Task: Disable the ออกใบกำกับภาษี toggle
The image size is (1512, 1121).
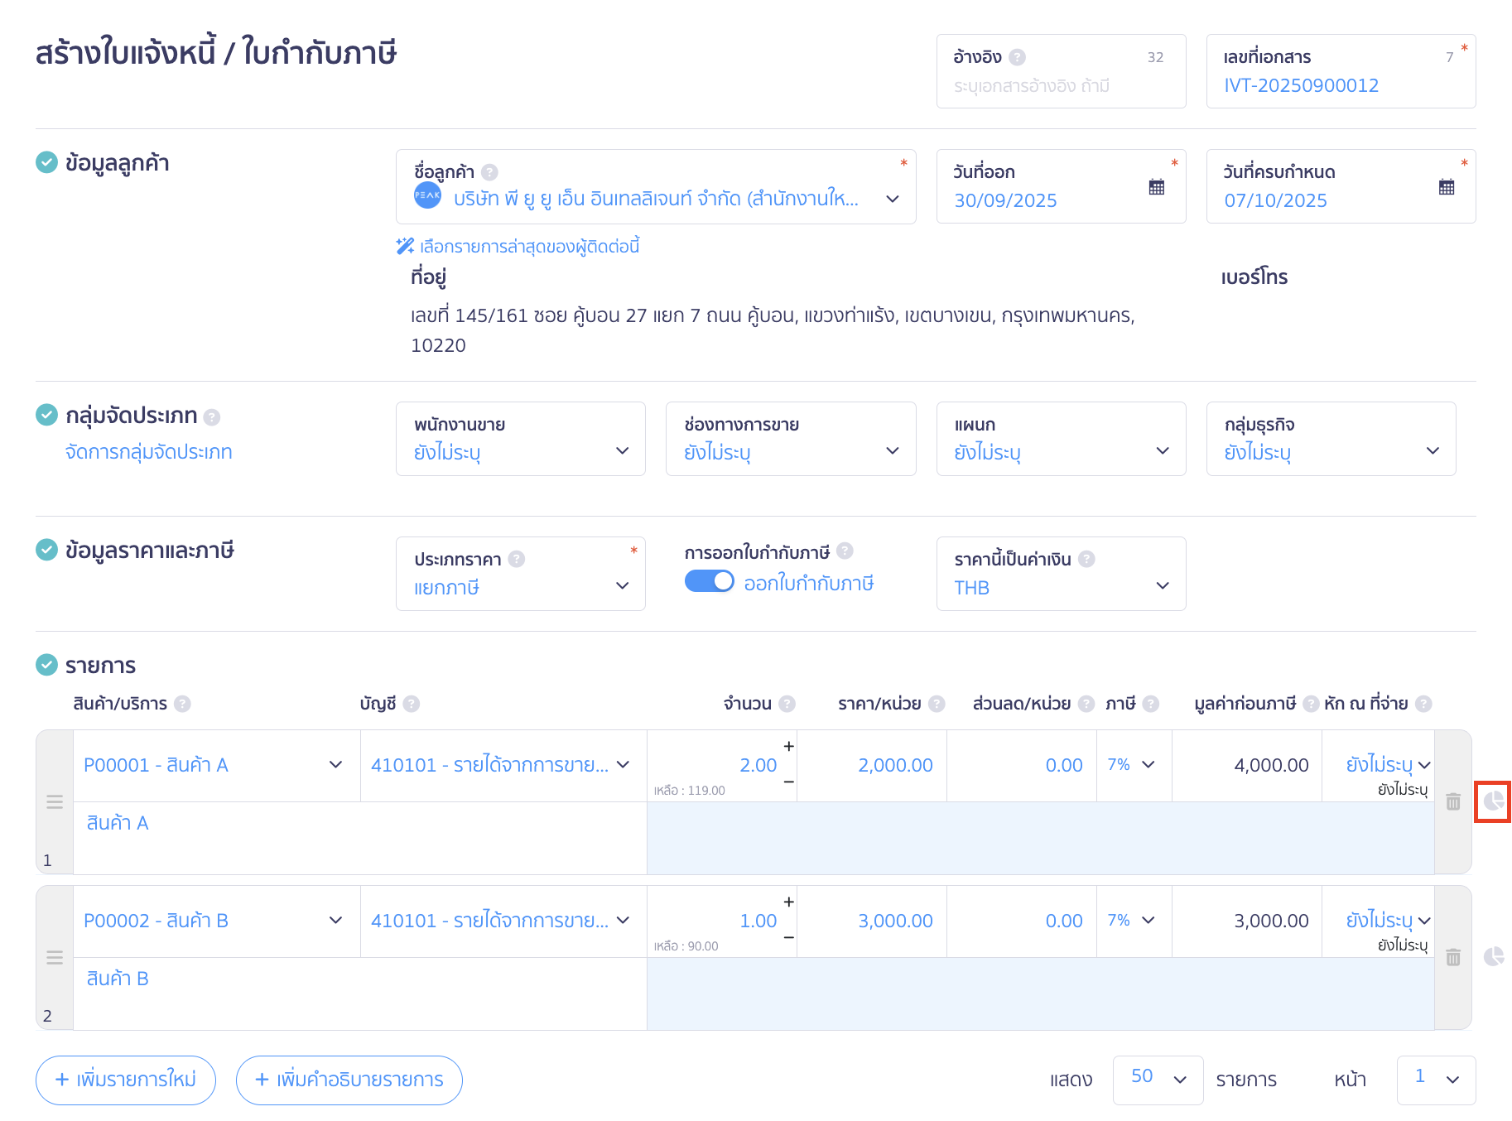Action: point(709,583)
